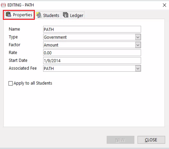Click the greyed-out NEW button
This screenshot has height=149, width=169.
pyautogui.click(x=120, y=140)
